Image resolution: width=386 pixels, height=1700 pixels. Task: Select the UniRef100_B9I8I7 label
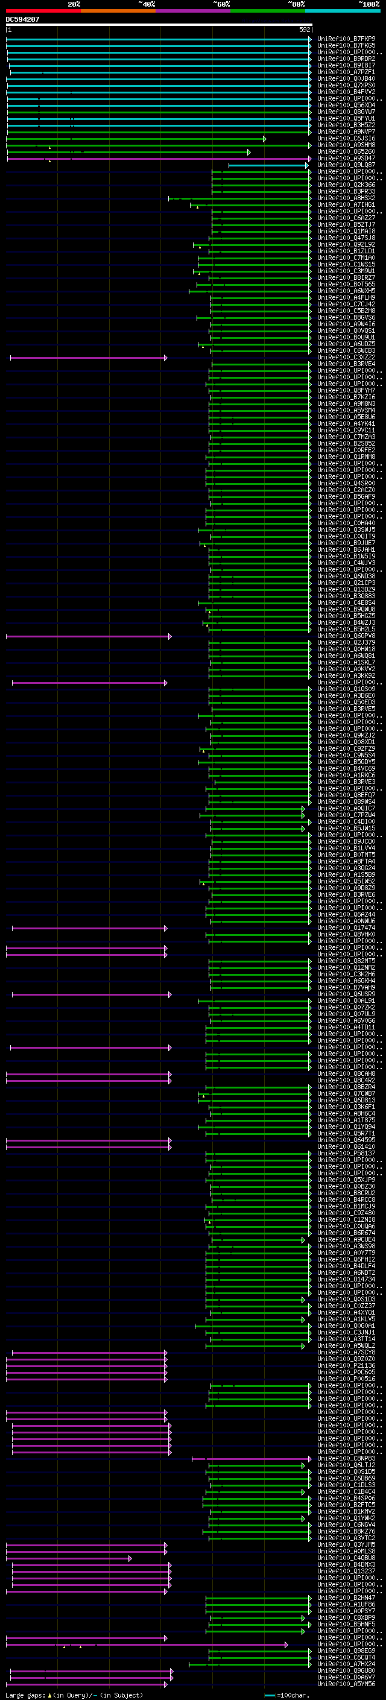tap(346, 65)
